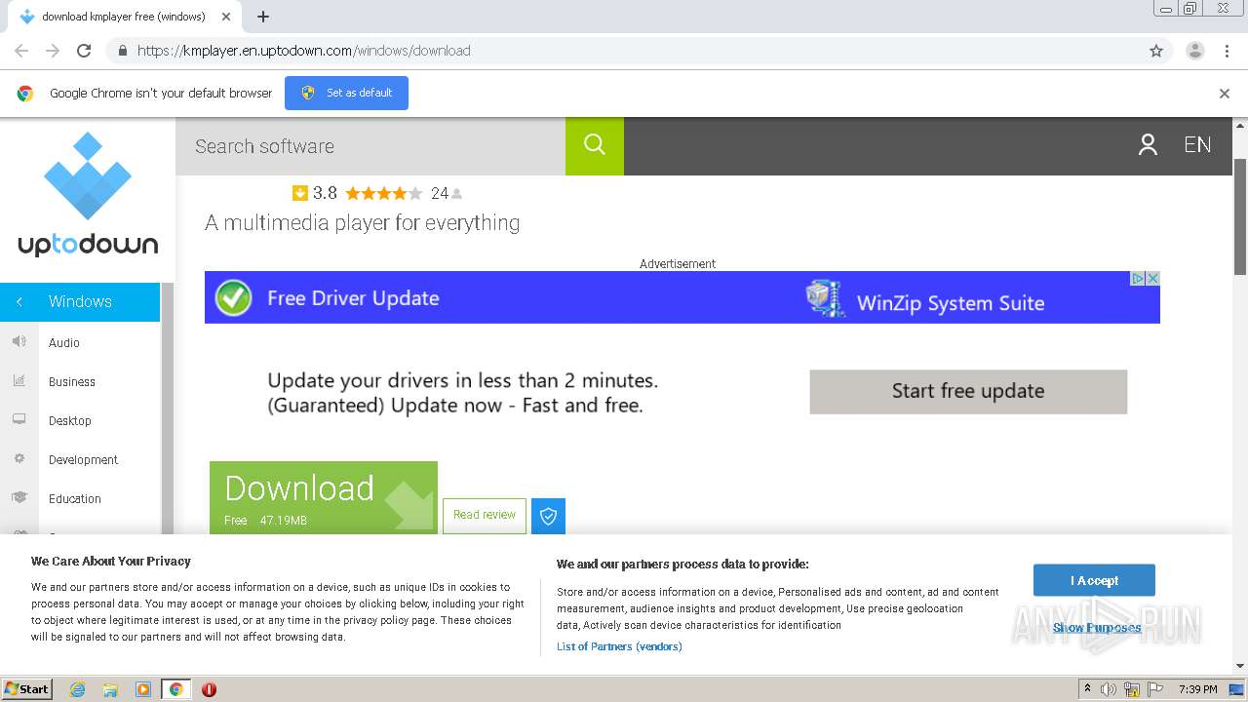Open Internet Explorer from taskbar
This screenshot has height=702, width=1248.
pyautogui.click(x=78, y=689)
